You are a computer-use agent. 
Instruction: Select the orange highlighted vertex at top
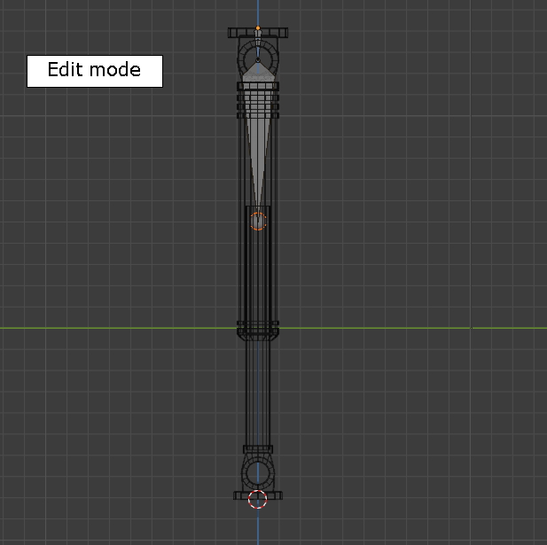tap(258, 27)
